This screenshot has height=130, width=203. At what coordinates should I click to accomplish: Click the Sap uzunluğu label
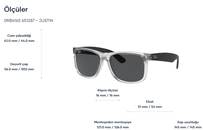(x=188, y=122)
